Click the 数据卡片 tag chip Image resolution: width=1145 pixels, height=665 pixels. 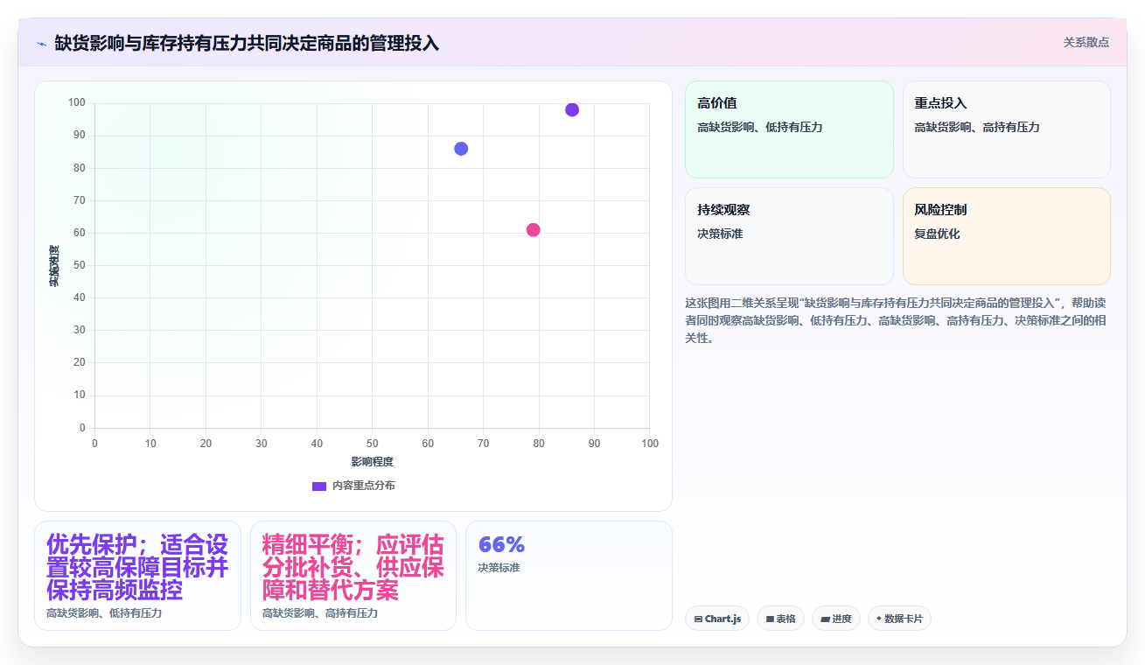click(899, 619)
